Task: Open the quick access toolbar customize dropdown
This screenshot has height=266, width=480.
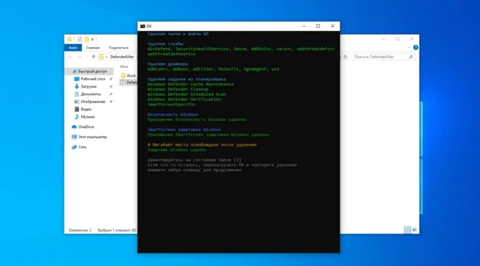Action: [x=93, y=39]
